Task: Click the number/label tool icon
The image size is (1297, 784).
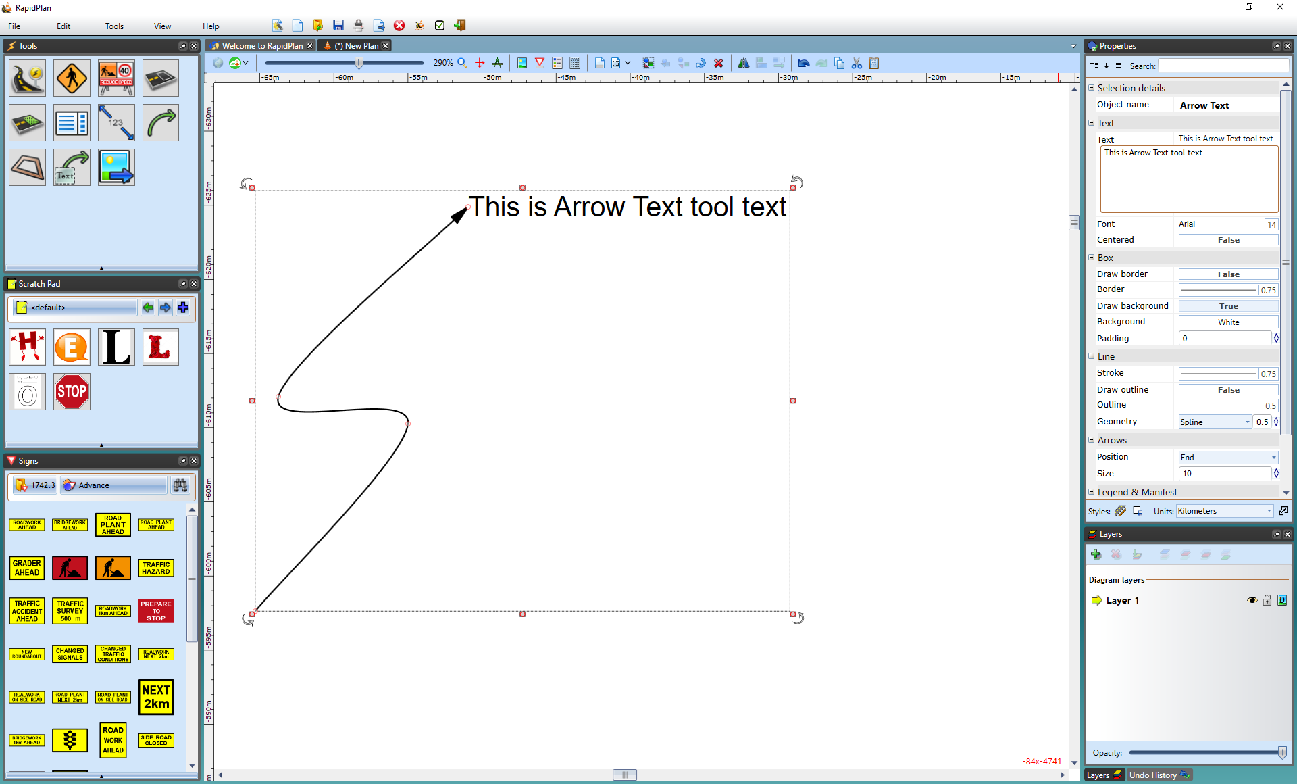Action: tap(114, 123)
